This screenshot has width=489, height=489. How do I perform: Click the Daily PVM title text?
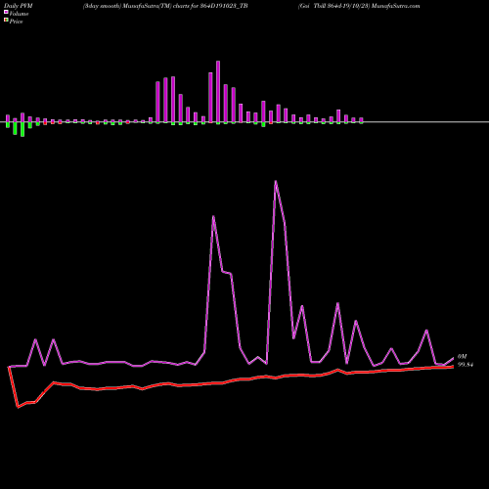click(x=19, y=6)
